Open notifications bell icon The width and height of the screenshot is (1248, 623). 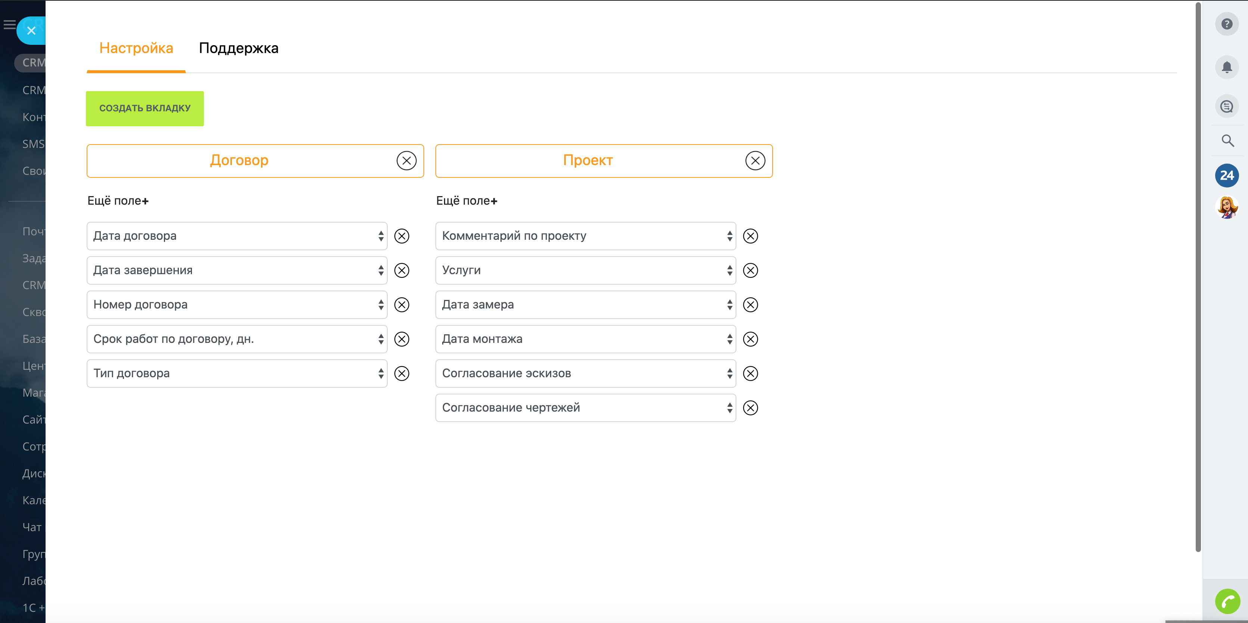[1226, 67]
